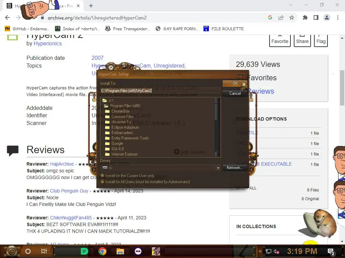Click the Google icon in address bar
This screenshot has width=345, height=258.
(x=270, y=18)
